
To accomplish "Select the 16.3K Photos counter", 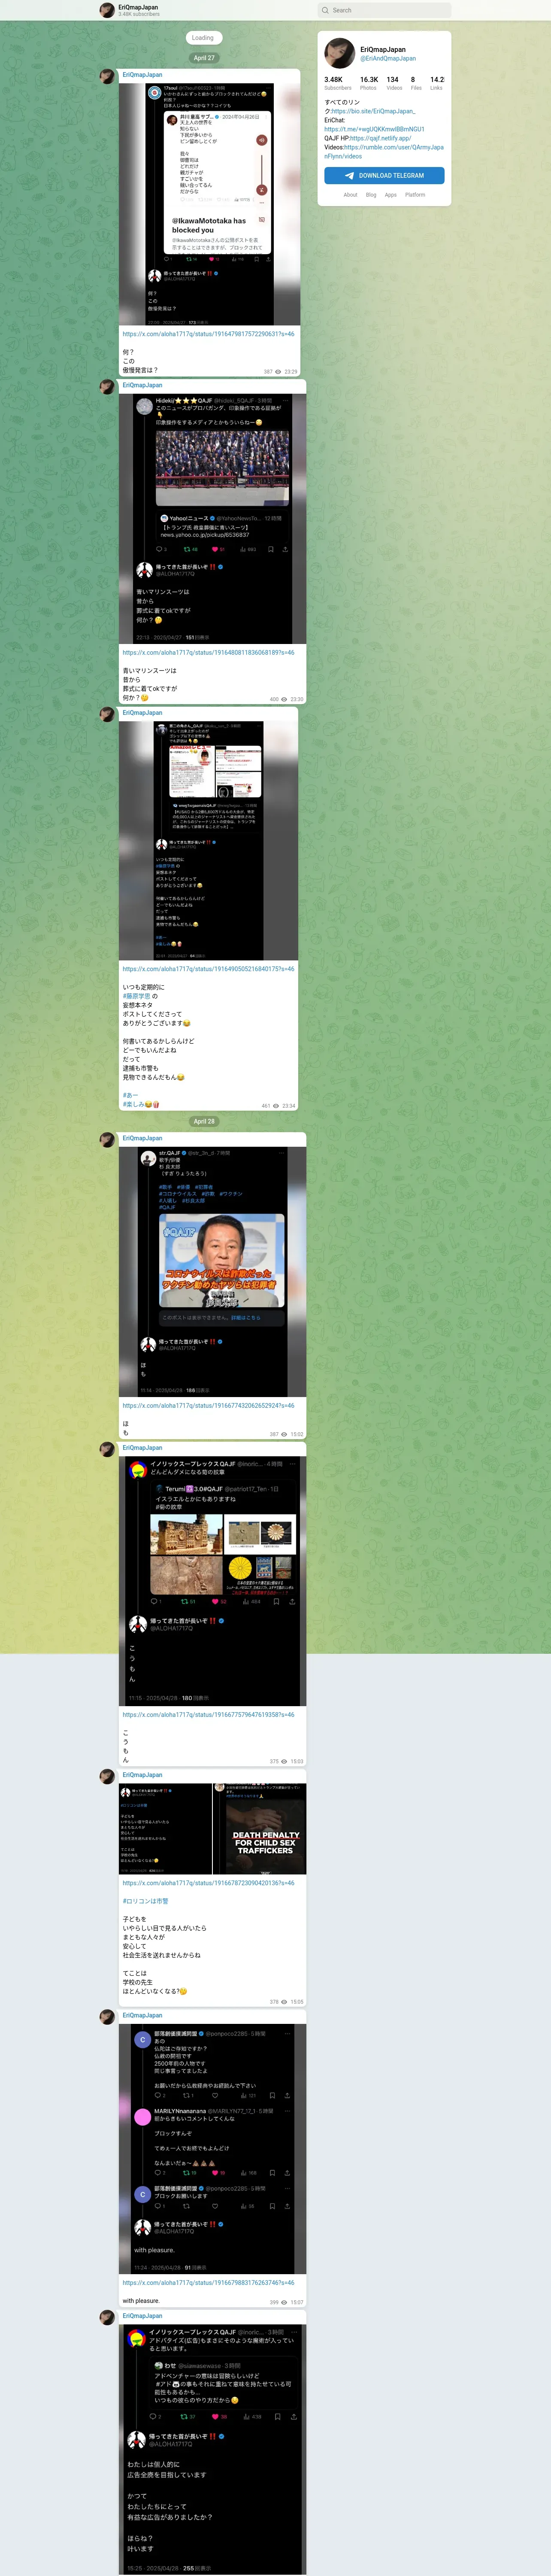I will (x=369, y=83).
